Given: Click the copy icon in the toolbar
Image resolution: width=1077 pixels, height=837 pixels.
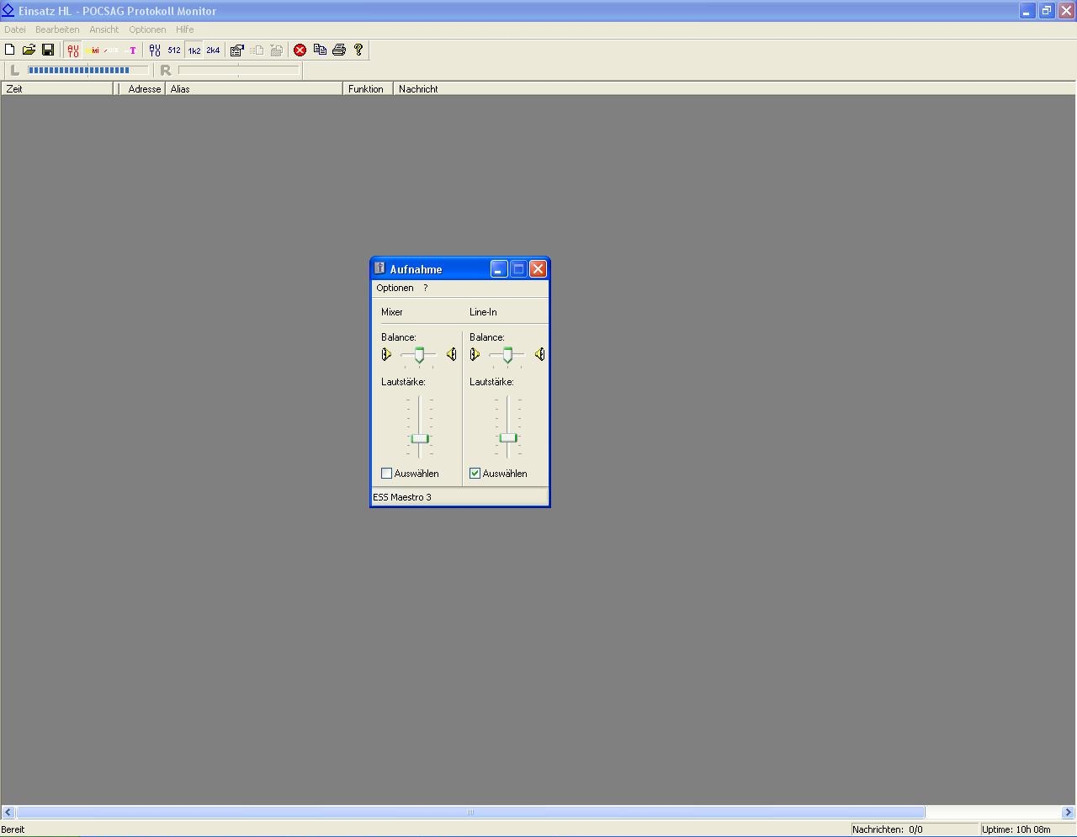Looking at the screenshot, I should click(320, 50).
